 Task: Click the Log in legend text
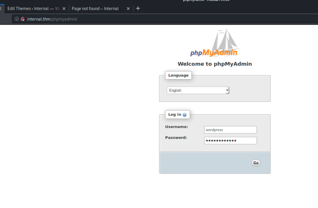click(175, 115)
